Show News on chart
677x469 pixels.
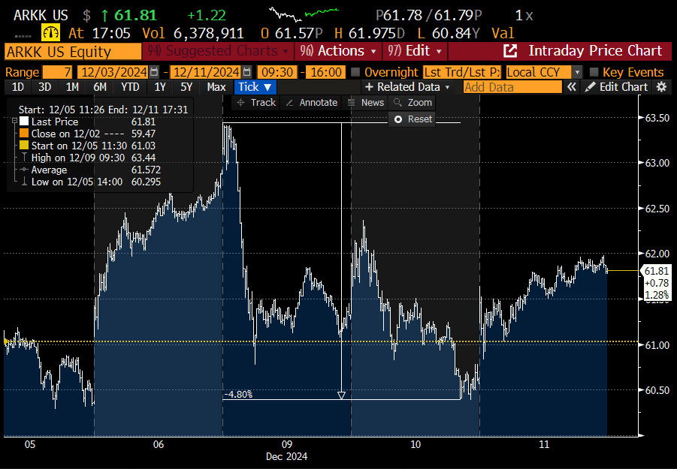pyautogui.click(x=366, y=103)
